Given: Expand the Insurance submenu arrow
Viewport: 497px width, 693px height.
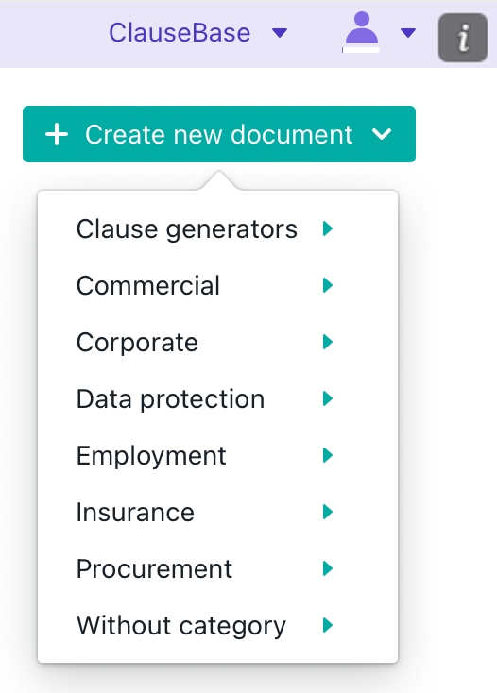Looking at the screenshot, I should 328,512.
